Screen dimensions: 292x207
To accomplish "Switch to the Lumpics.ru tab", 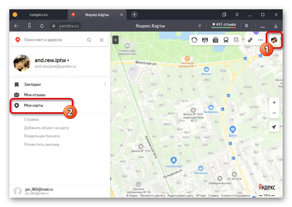I will (x=38, y=15).
